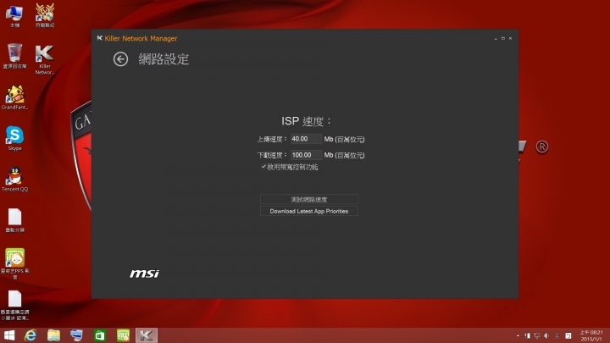Click the computer monitor taskbar icon
The width and height of the screenshot is (610, 343).
click(76, 335)
